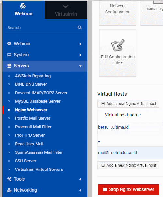Image resolution: width=163 pixels, height=197 pixels.
Task: Click the arrow beside Webmin category
Action: [80, 44]
